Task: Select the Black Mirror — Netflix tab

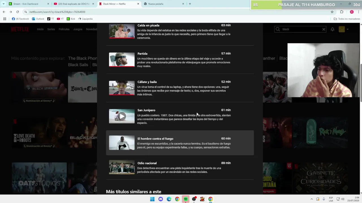Action: pos(119,4)
